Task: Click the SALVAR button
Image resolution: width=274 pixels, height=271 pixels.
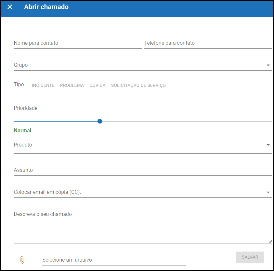Action: tap(250, 257)
